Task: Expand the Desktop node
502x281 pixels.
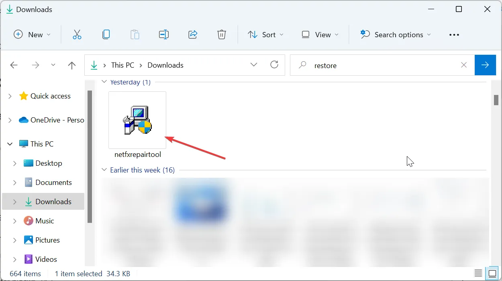Action: 14,163
